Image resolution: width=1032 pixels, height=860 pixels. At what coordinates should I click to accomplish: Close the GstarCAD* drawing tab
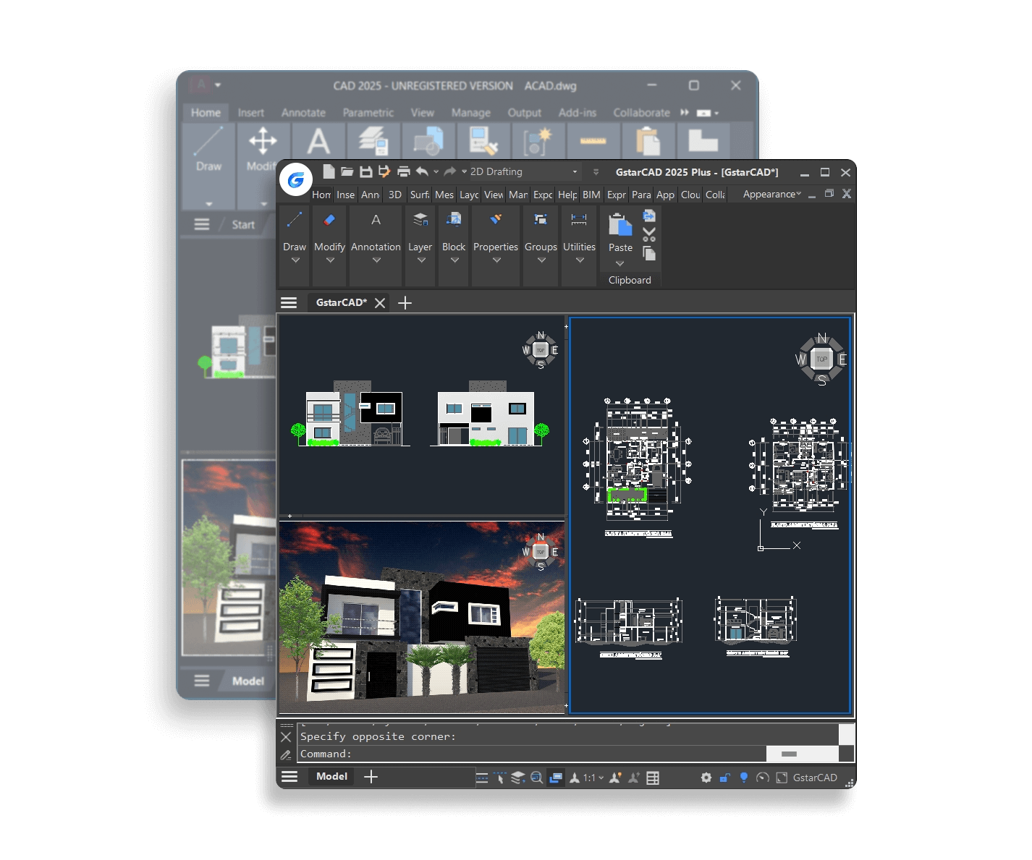click(379, 302)
